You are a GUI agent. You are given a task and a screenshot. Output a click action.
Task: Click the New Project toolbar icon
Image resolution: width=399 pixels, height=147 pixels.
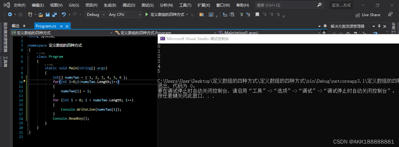pyautogui.click(x=30, y=15)
